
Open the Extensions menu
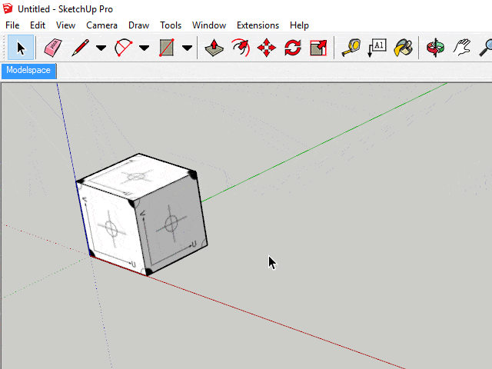pyautogui.click(x=258, y=25)
